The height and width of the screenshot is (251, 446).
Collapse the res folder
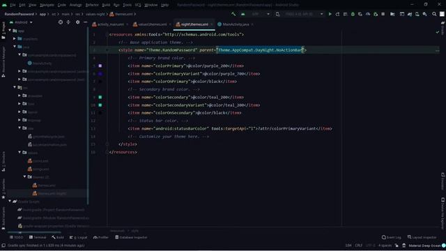pos(15,87)
